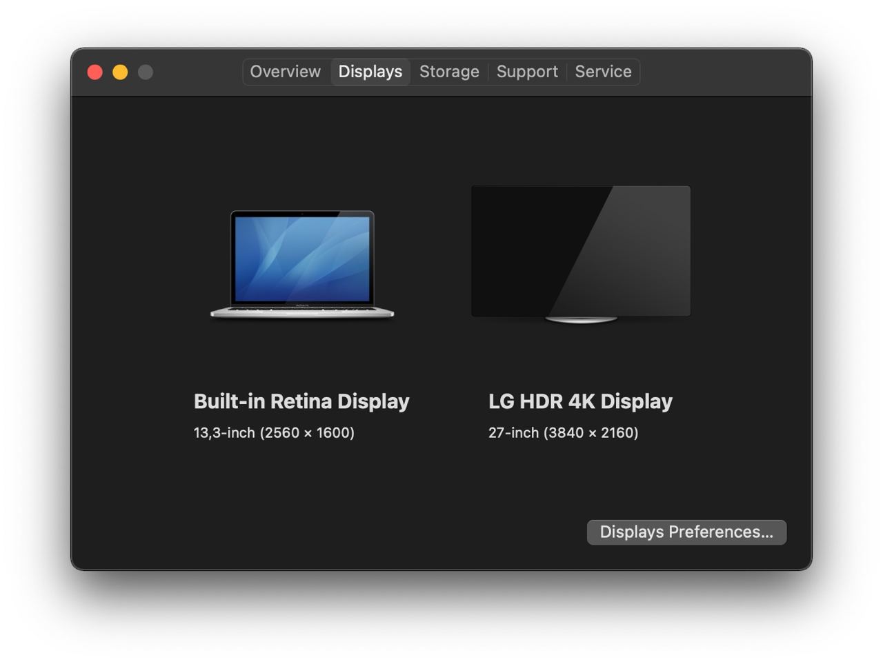Click the LG external monitor icon

pyautogui.click(x=581, y=254)
